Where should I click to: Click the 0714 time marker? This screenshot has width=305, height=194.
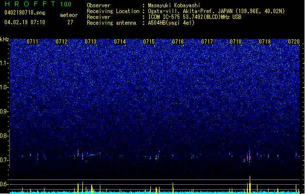pyautogui.click(x=120, y=42)
